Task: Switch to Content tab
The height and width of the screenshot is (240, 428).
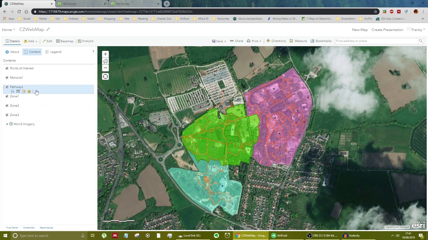Action: tap(32, 52)
